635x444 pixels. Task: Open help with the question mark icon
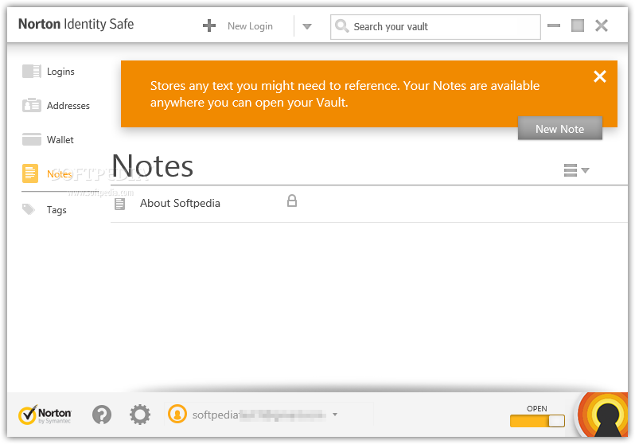(102, 415)
